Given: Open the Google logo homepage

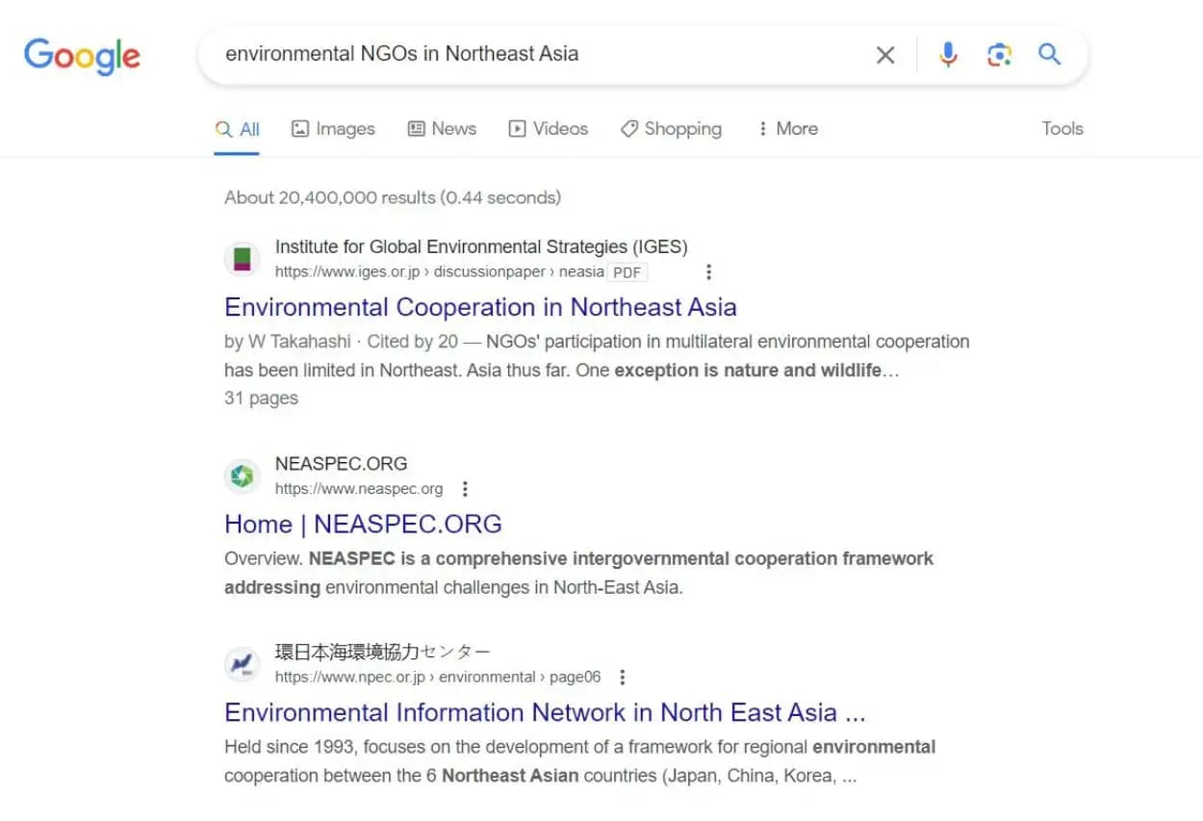Looking at the screenshot, I should pos(82,56).
